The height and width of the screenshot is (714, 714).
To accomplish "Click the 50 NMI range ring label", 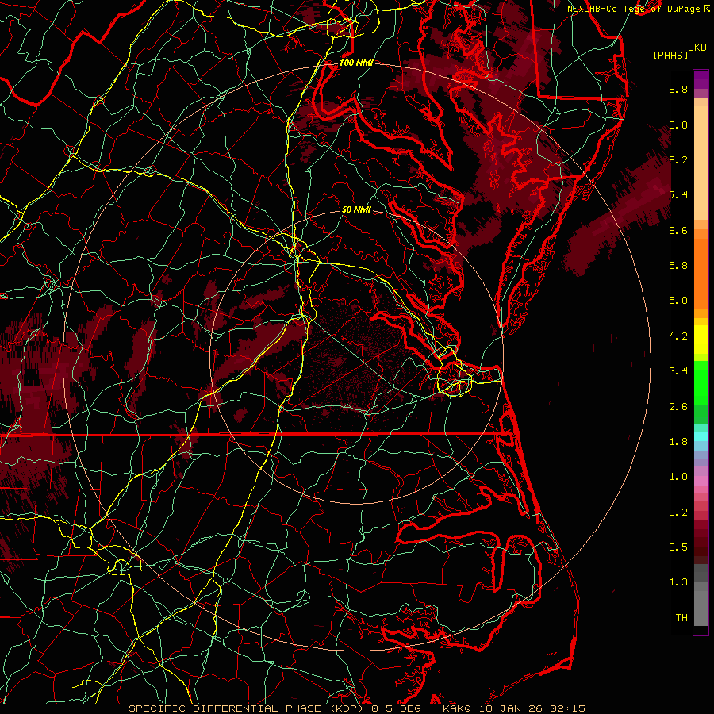I will (356, 209).
